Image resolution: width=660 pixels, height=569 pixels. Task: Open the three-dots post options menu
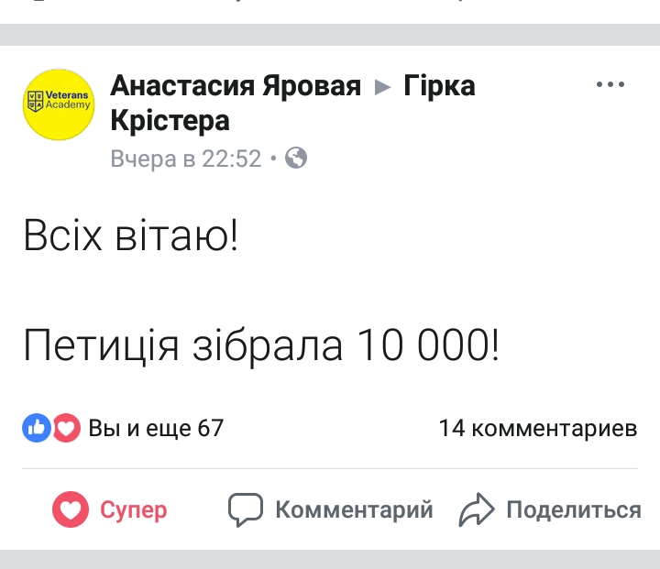(610, 85)
